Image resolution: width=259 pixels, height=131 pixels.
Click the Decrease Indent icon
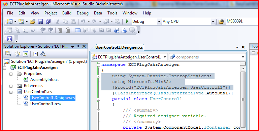coord(43,30)
